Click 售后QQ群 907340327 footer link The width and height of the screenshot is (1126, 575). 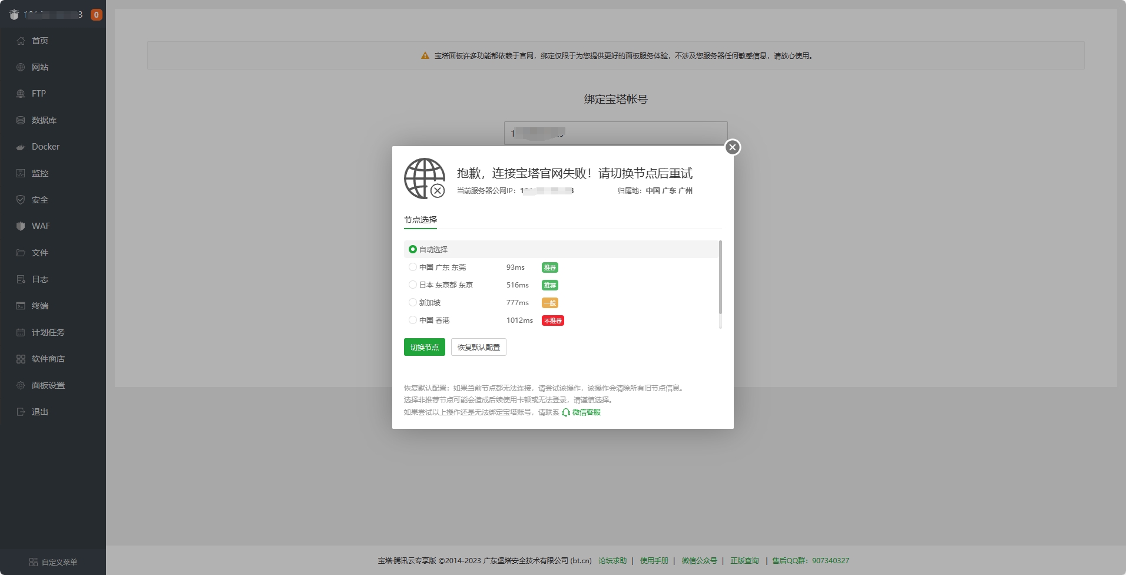[x=811, y=561]
